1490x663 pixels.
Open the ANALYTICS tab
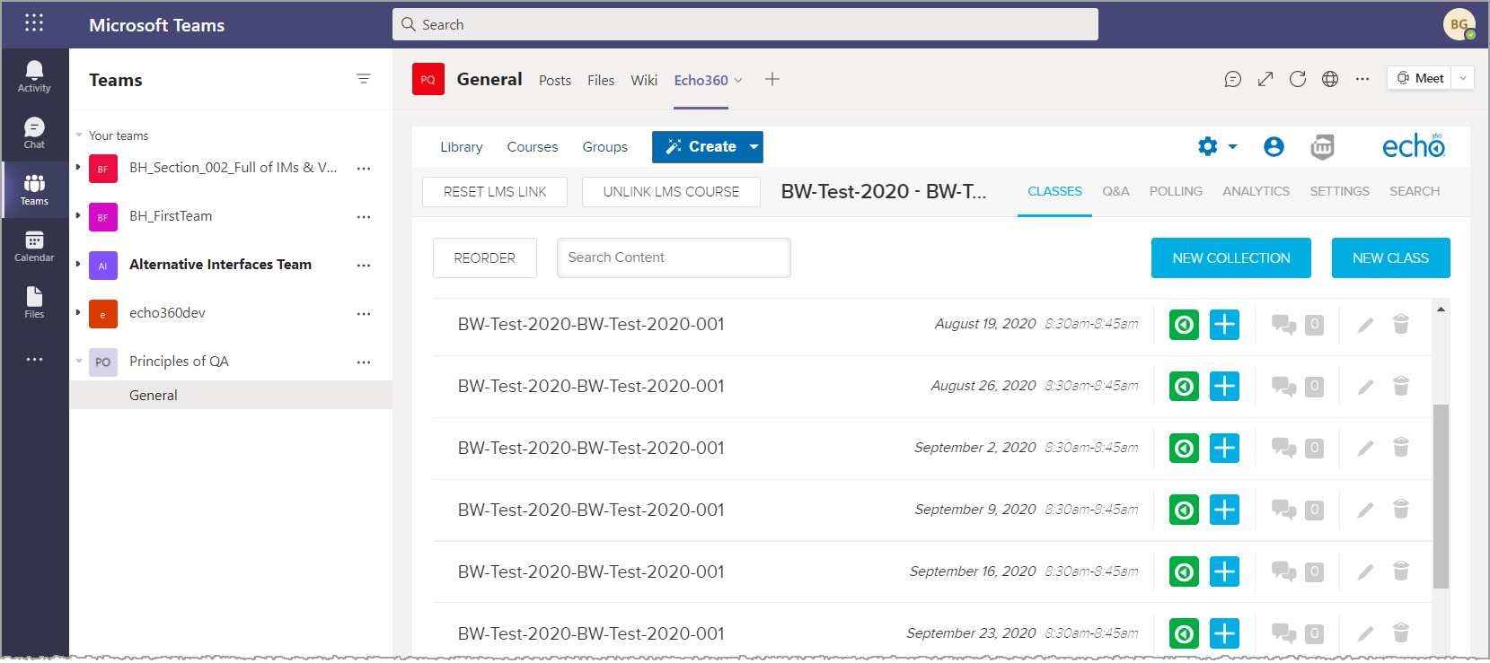(1256, 191)
